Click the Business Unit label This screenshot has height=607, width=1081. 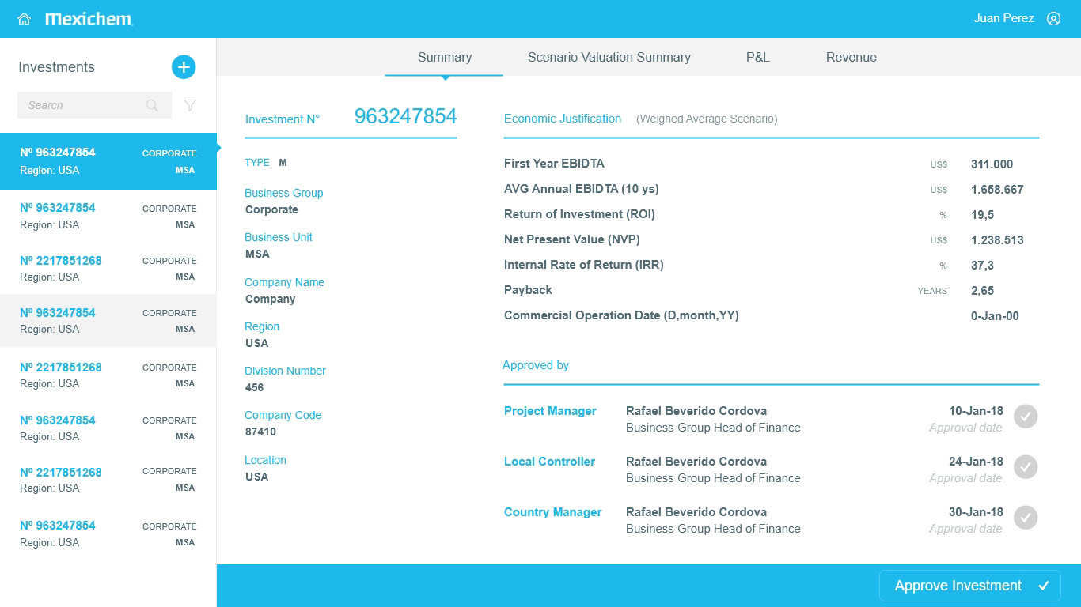click(279, 237)
